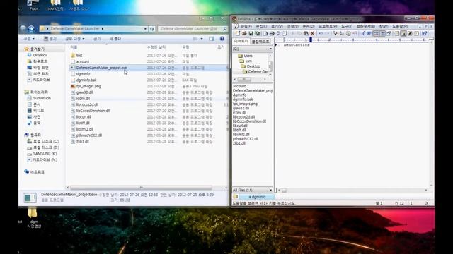The height and width of the screenshot is (254, 453).
Task: Select dgminfo.bak in EditPlus file list
Action: click(x=243, y=99)
